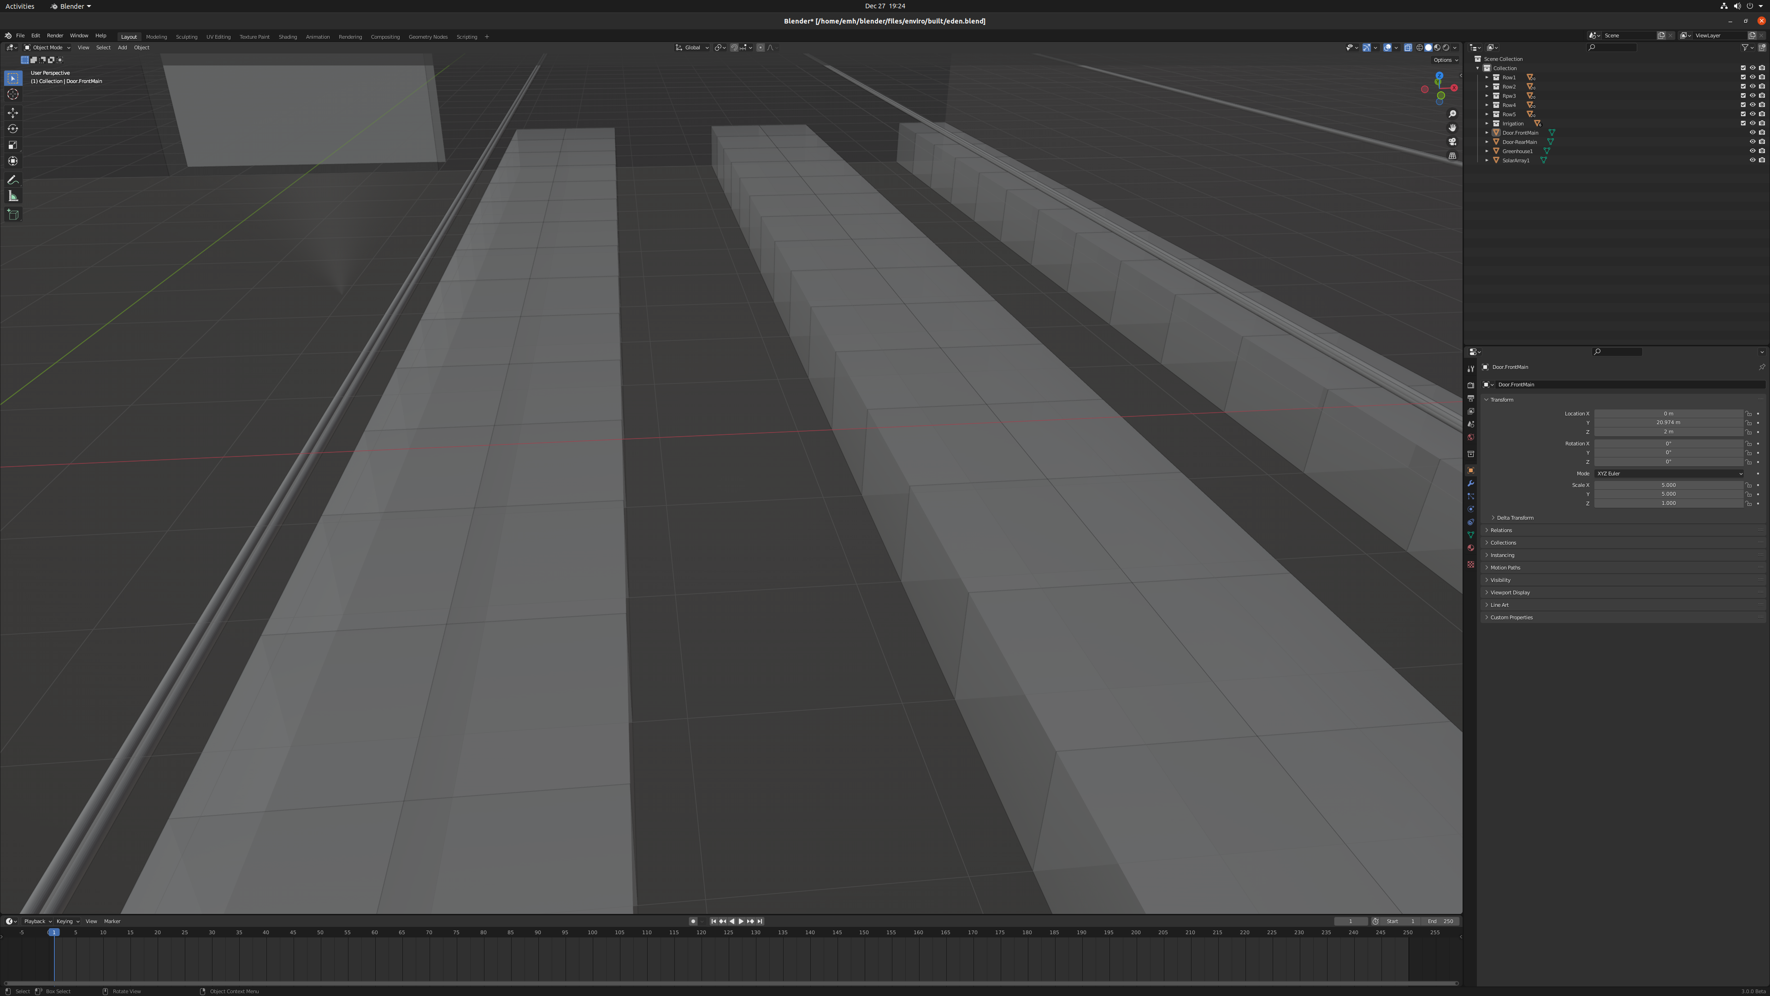Screen dimensions: 1770x996
Task: Pin the properties editor context
Action: click(x=1762, y=367)
